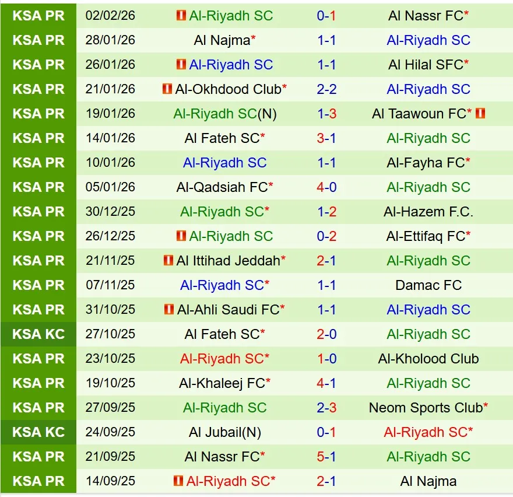Click the 5-1 score against Al Nassr FC
Screen dimensions: 513x497
coord(326,457)
